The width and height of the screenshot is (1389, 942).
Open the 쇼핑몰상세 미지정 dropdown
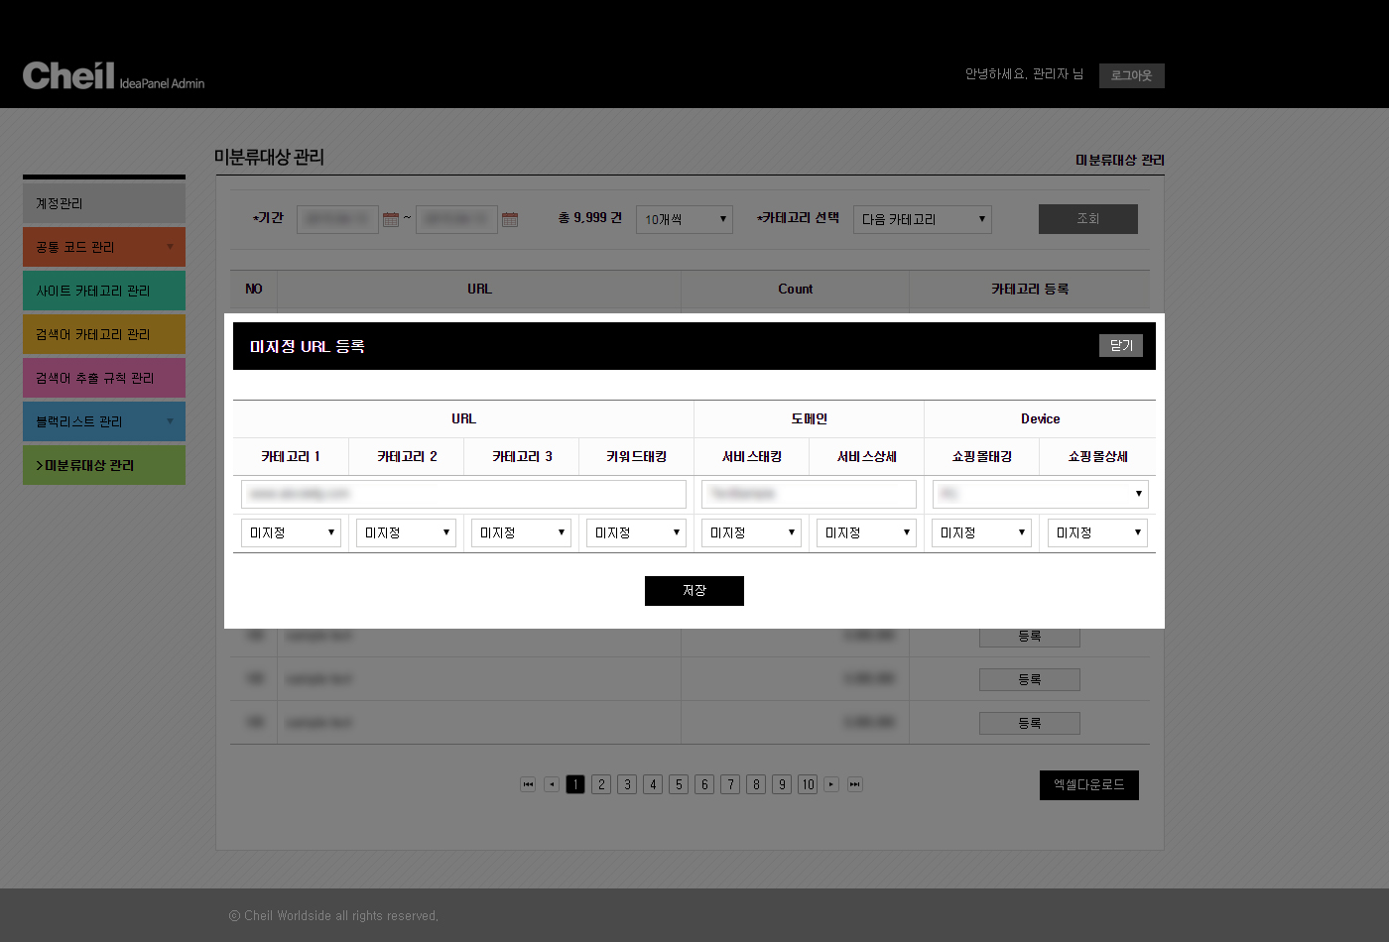click(1097, 532)
